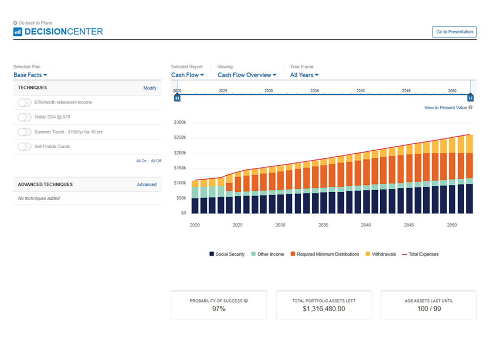Image resolution: width=490 pixels, height=341 pixels.
Task: Click the Advanced link in Advanced Techniques
Action: point(146,185)
